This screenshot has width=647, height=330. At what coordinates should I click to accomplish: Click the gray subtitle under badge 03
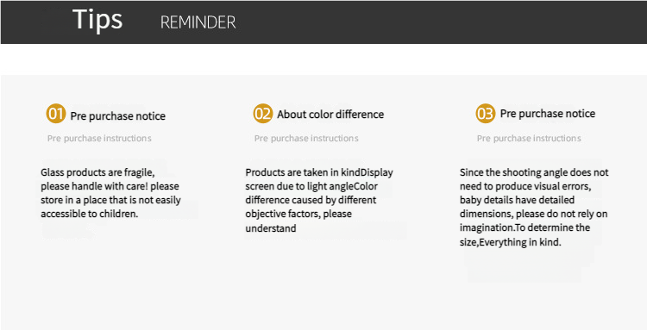tap(529, 138)
